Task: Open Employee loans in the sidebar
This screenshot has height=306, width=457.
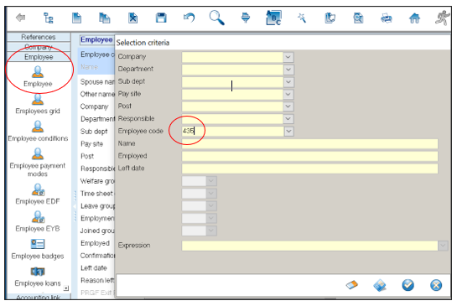Action: pyautogui.click(x=38, y=277)
